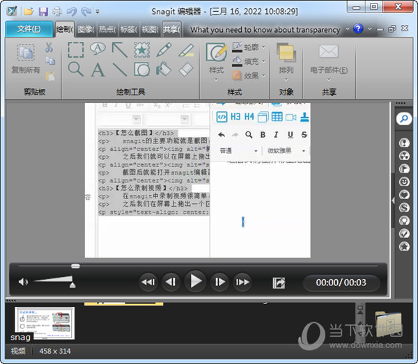The width and height of the screenshot is (418, 364).
Task: Save using the floppy disk icon
Action: click(43, 11)
